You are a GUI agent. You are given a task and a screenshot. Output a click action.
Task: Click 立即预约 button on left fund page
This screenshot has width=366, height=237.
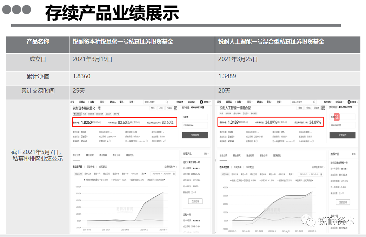point(195,135)
